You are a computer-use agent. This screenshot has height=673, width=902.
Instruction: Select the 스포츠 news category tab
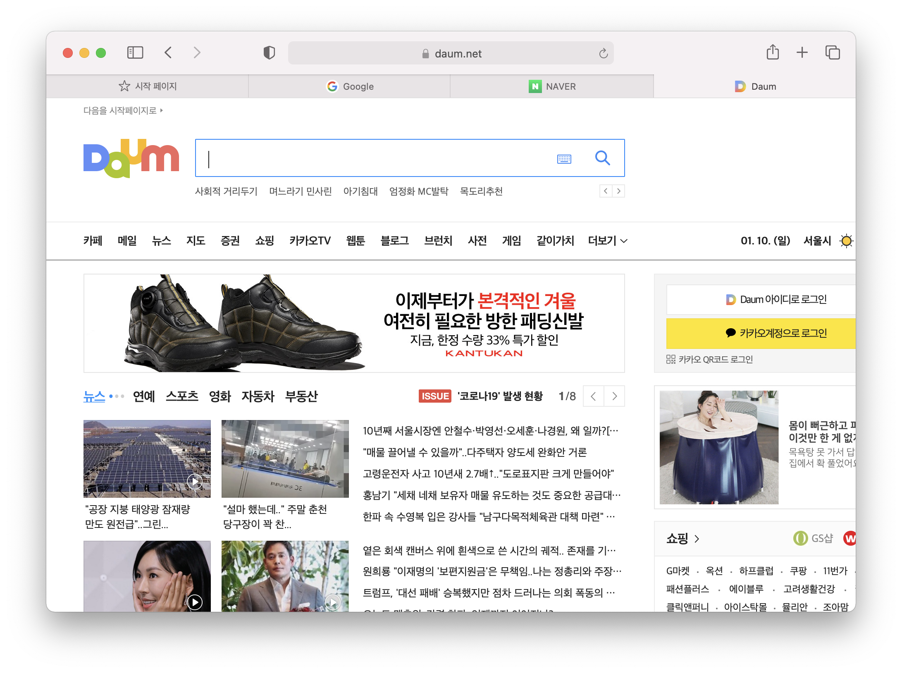182,396
